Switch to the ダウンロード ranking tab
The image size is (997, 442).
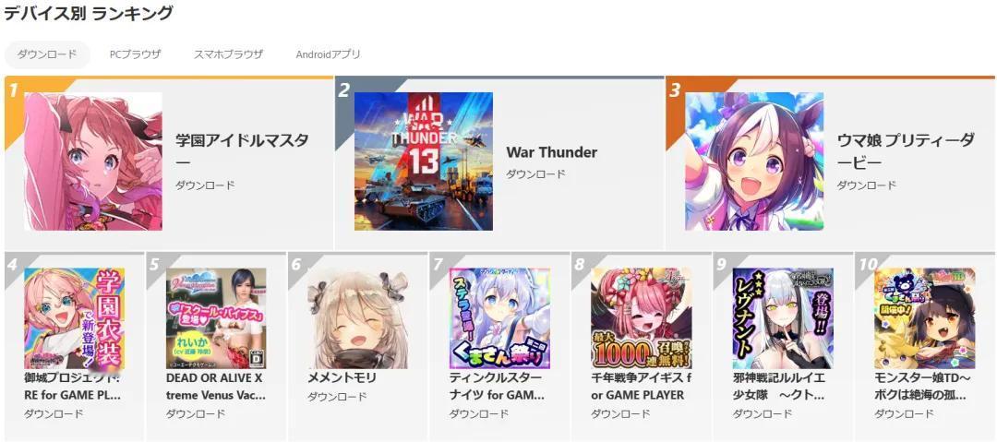pyautogui.click(x=47, y=54)
